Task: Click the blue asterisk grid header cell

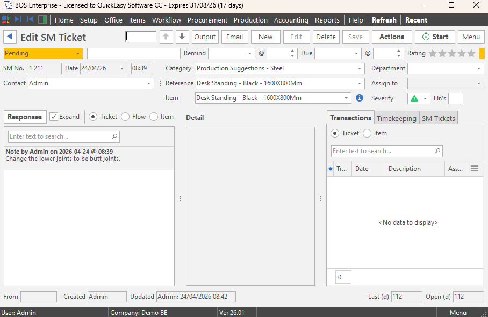Action: tap(330, 169)
